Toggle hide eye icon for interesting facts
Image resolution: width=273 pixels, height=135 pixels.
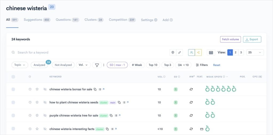coord(45,129)
